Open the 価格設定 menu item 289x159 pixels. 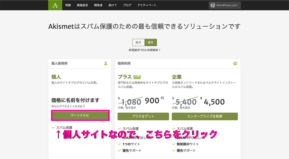(x=82, y=5)
